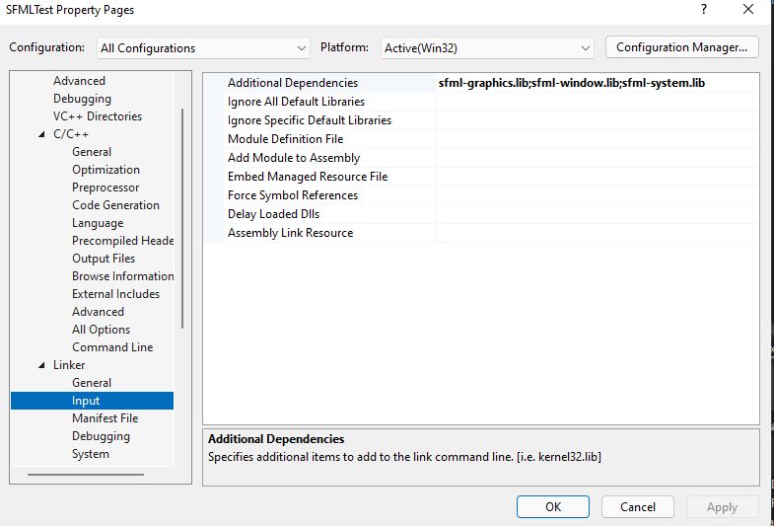Click the help question mark icon
The image size is (774, 526).
pos(703,10)
